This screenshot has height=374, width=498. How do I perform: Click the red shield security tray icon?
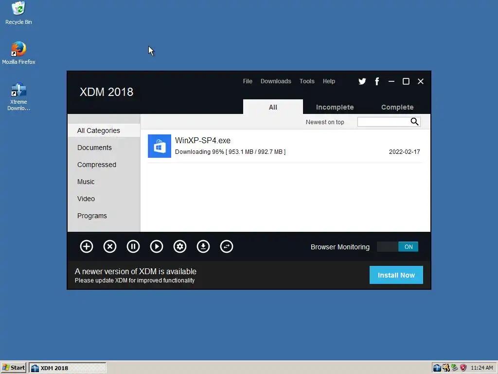[463, 368]
